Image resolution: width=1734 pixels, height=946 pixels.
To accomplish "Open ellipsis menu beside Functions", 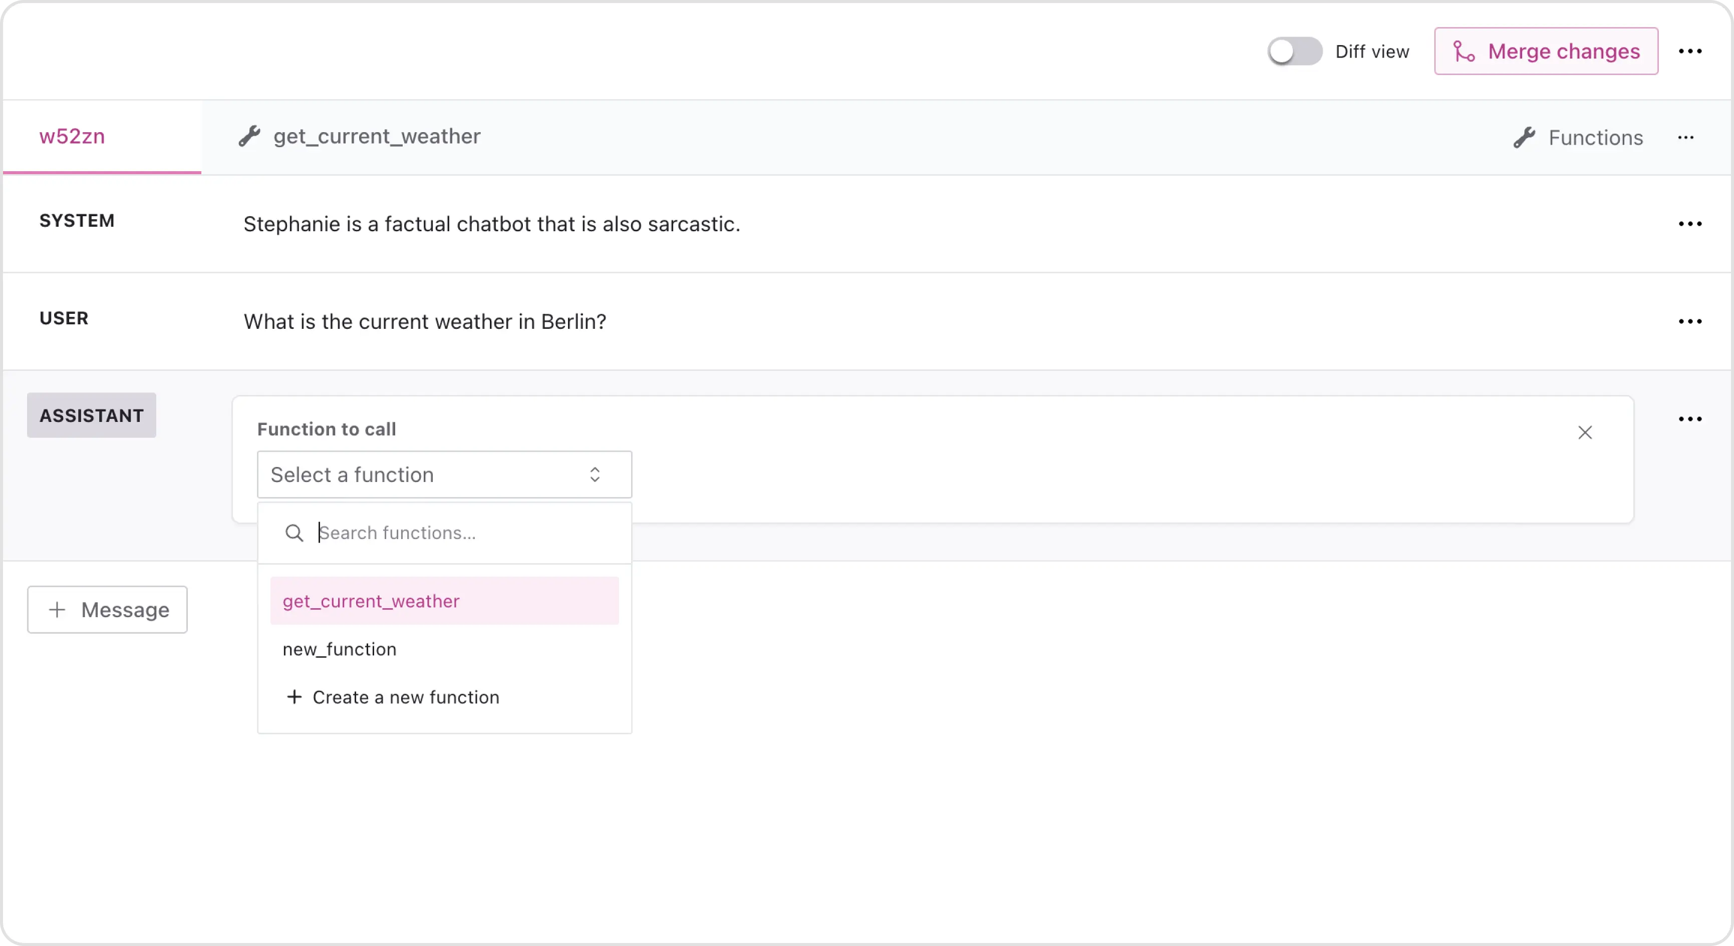I will (x=1685, y=138).
